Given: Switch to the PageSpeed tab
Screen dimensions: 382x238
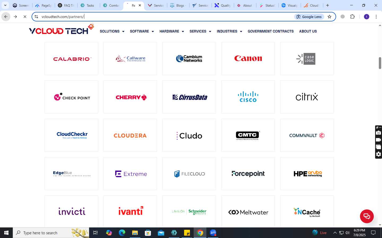Looking at the screenshot, I should (44, 5).
